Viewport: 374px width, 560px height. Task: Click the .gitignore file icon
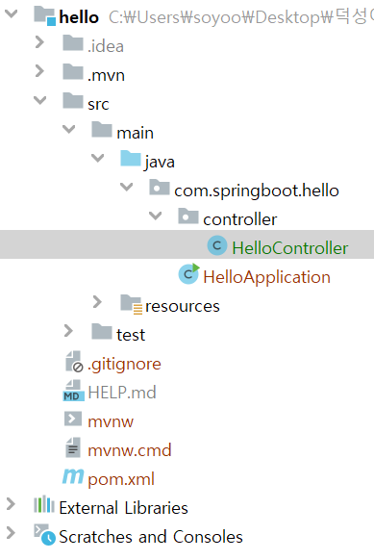pos(74,362)
